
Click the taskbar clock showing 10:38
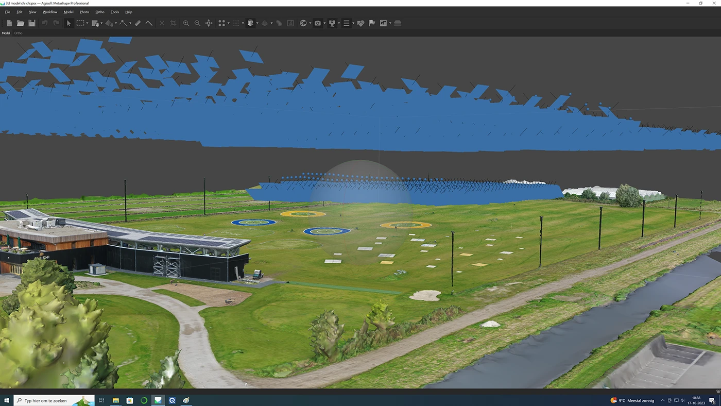click(x=696, y=400)
